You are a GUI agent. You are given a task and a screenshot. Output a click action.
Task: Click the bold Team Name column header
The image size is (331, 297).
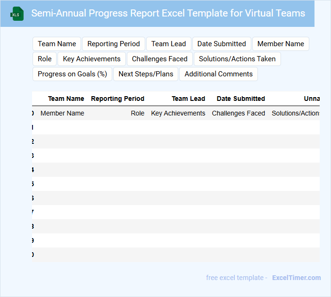tap(66, 99)
